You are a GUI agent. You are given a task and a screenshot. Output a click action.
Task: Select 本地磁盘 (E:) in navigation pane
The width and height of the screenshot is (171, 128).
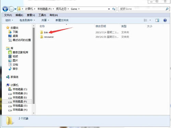pos(17,97)
